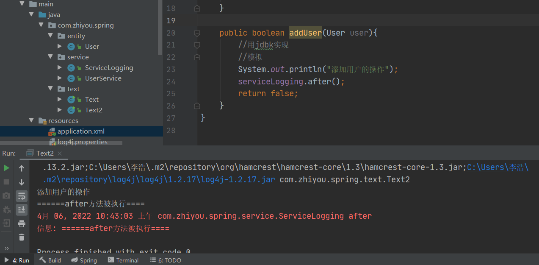539x265 pixels.
Task: Open the Spring tool window
Action: (x=84, y=260)
